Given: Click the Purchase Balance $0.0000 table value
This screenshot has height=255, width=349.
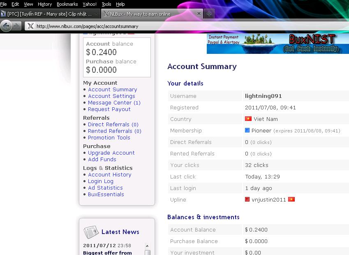Looking at the screenshot, I should (x=256, y=241).
